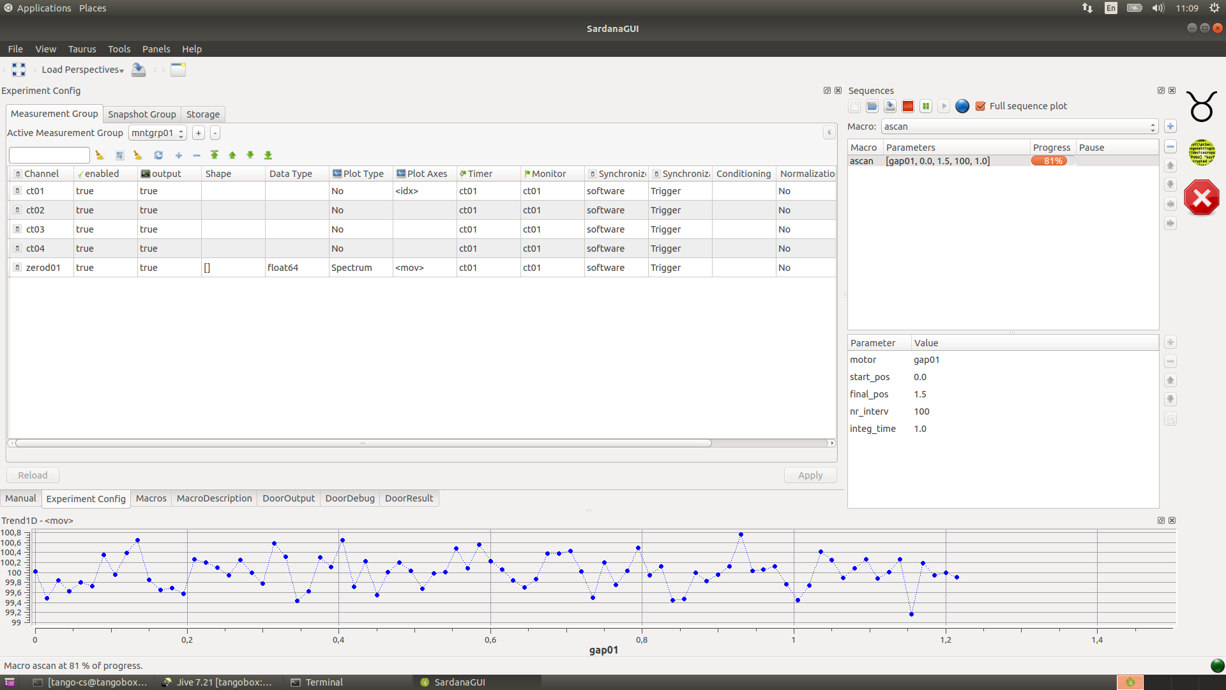Image resolution: width=1226 pixels, height=690 pixels.
Task: Click the red stop-sign X button
Action: 1202,198
